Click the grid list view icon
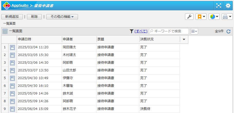Screen dimensions: 234x113 tap(5, 31)
